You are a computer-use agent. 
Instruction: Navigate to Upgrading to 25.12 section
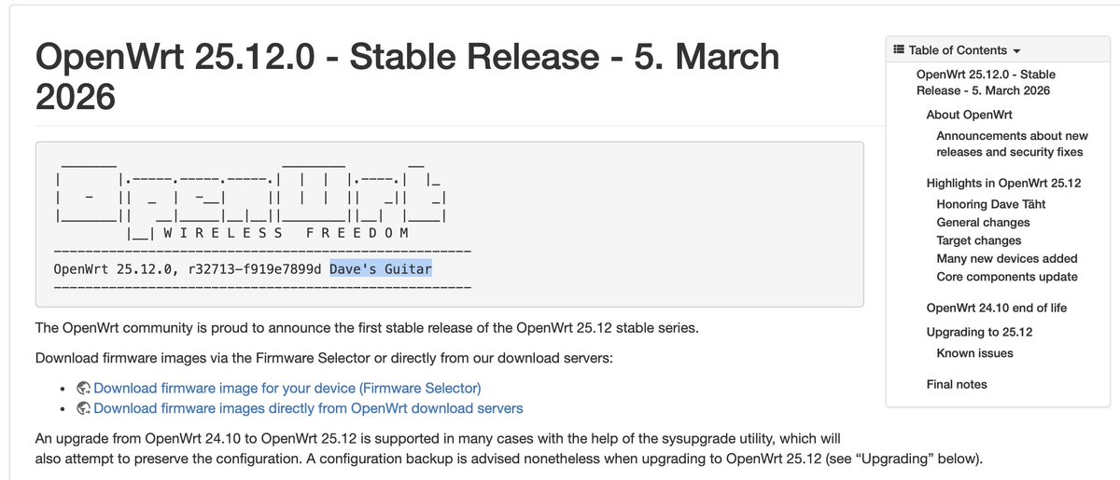(x=979, y=332)
